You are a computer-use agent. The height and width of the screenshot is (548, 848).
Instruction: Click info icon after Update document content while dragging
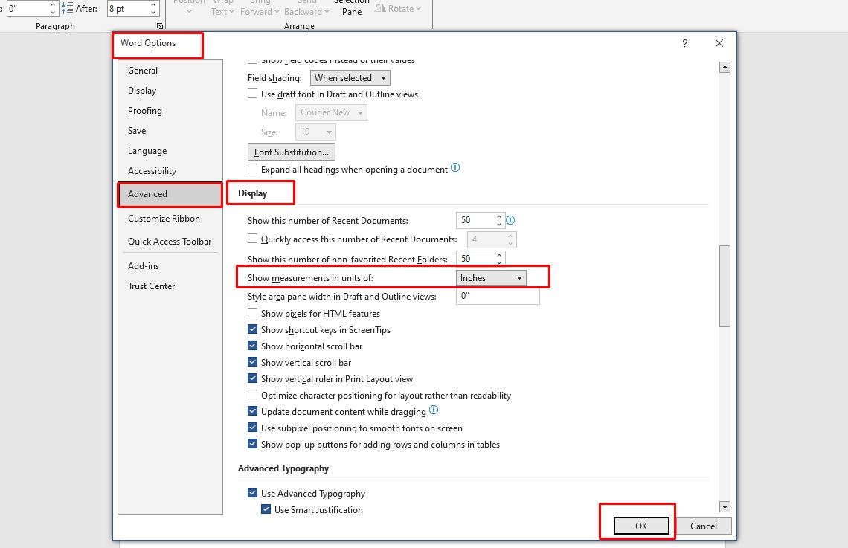tap(434, 410)
